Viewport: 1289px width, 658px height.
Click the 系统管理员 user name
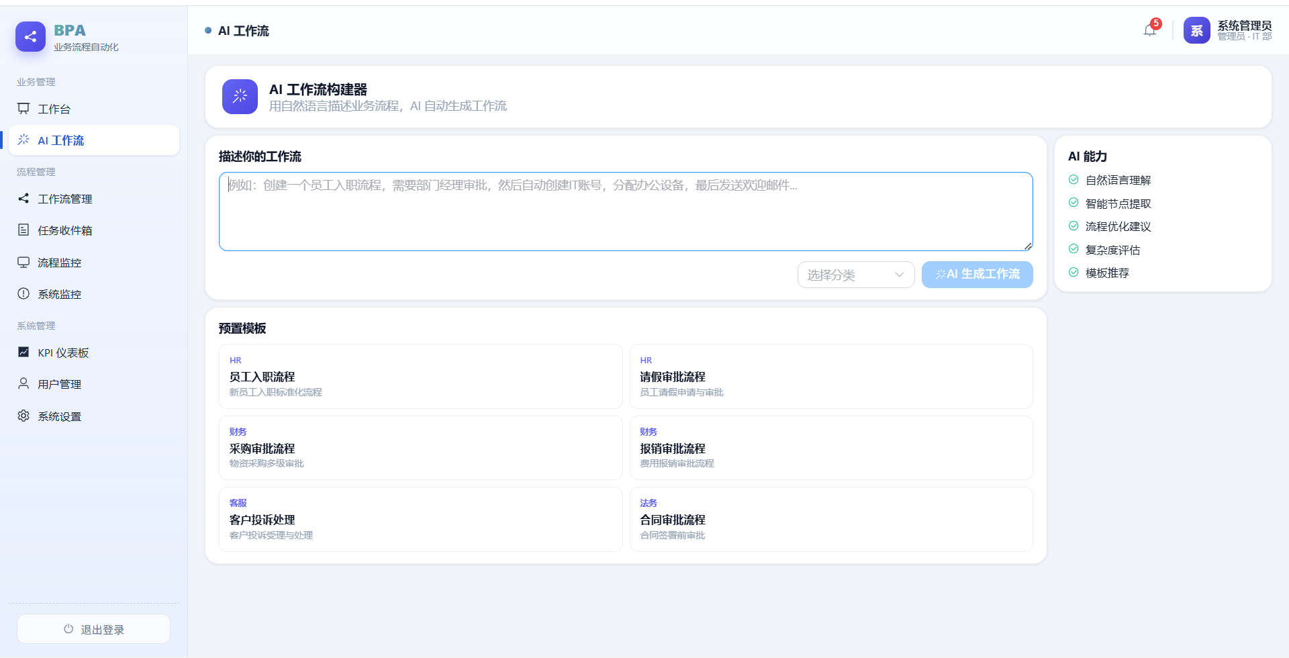[1245, 25]
